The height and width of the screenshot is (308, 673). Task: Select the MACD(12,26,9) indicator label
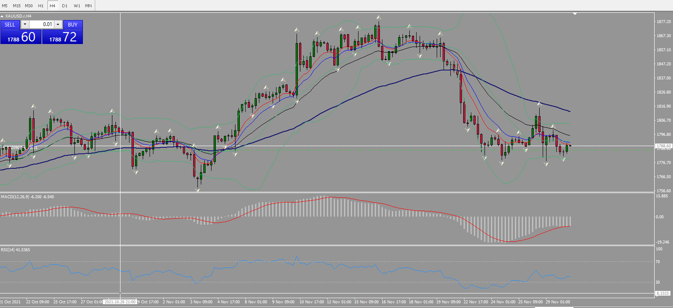(15, 197)
